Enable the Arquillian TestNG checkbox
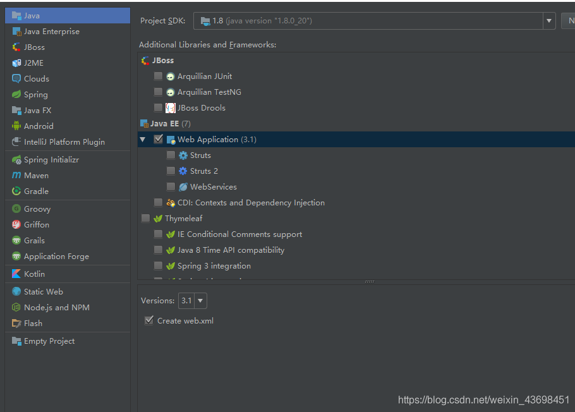 [x=158, y=92]
